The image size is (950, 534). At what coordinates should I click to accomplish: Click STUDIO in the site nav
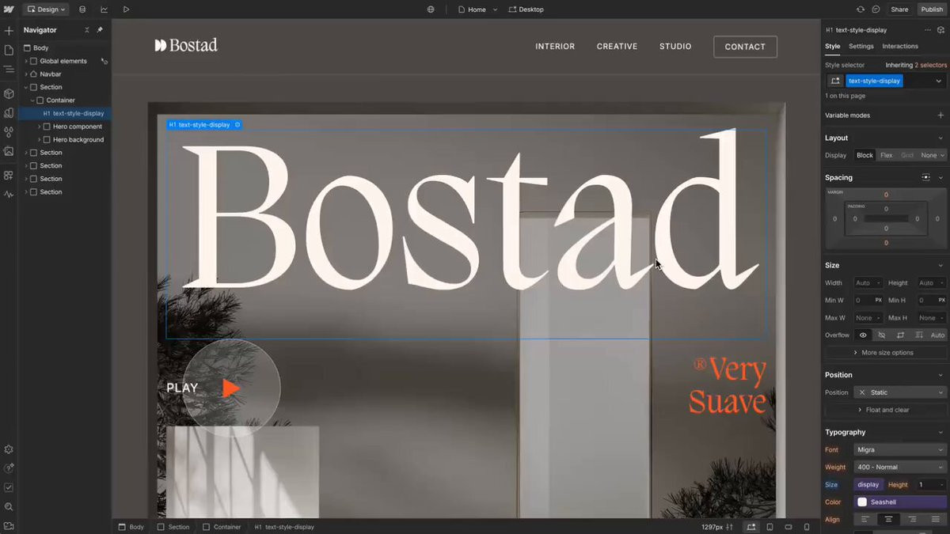(675, 47)
